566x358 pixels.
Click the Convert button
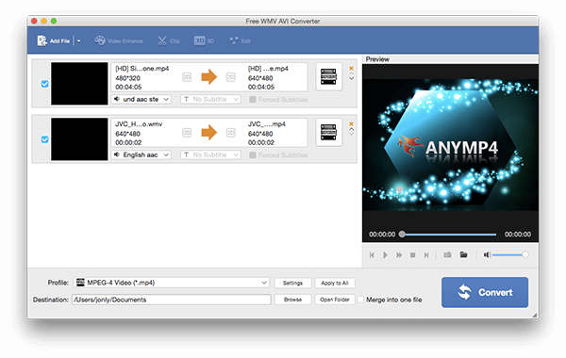tap(485, 292)
